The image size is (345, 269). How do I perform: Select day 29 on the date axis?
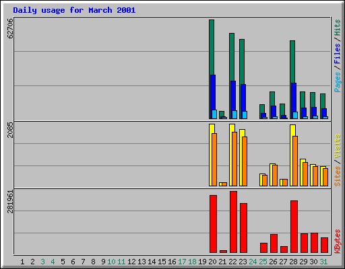303,262
